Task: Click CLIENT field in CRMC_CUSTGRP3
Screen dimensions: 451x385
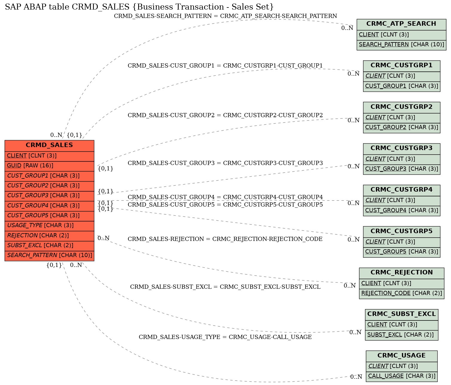Action: pos(402,159)
